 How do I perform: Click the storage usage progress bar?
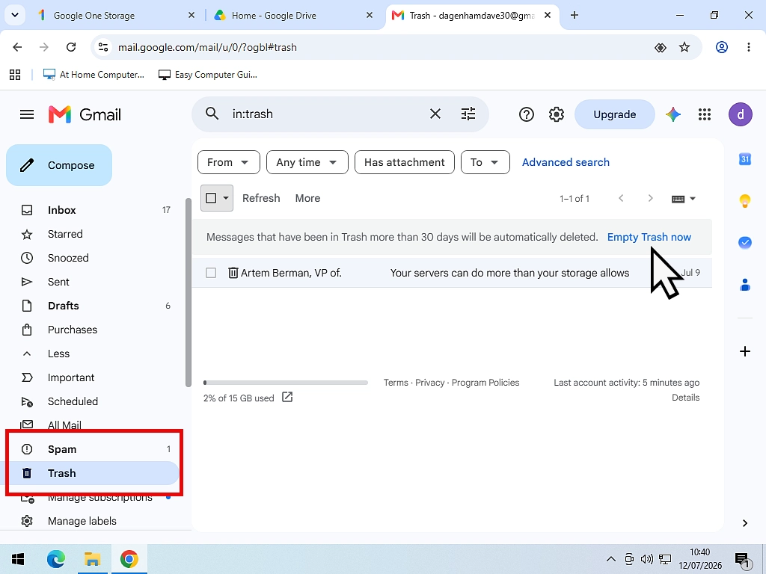pos(286,383)
